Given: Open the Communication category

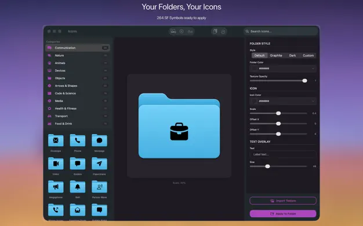Looking at the screenshot, I should point(78,48).
